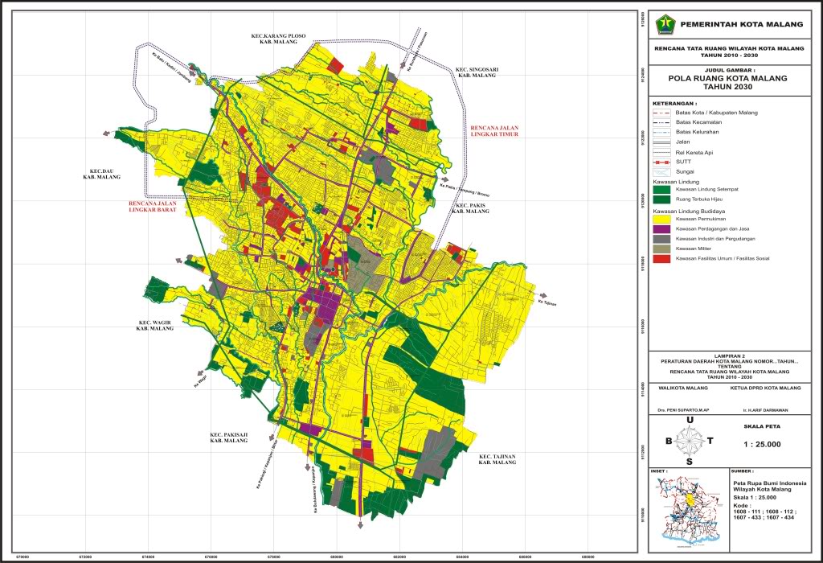Click the 'Ruang Terbuka Hijau' legend label
Image resolution: width=823 pixels, height=563 pixels.
(x=701, y=199)
